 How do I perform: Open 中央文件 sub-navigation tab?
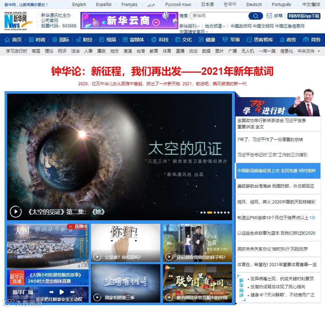[x=306, y=51]
